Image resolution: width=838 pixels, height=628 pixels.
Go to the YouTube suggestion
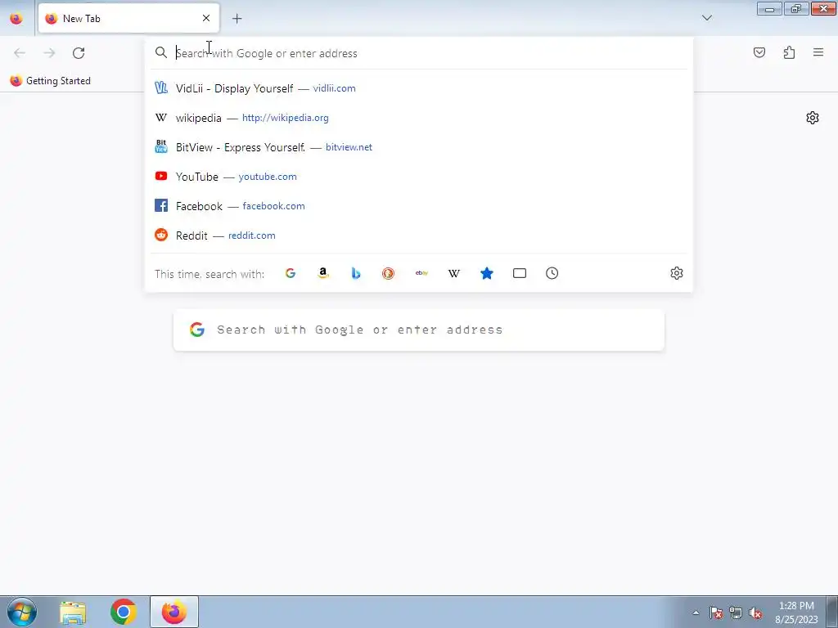(419, 177)
